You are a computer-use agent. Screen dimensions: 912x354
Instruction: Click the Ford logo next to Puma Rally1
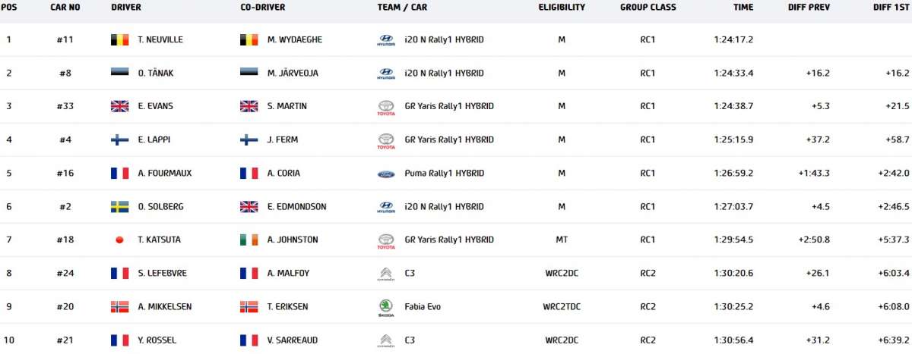pyautogui.click(x=386, y=174)
